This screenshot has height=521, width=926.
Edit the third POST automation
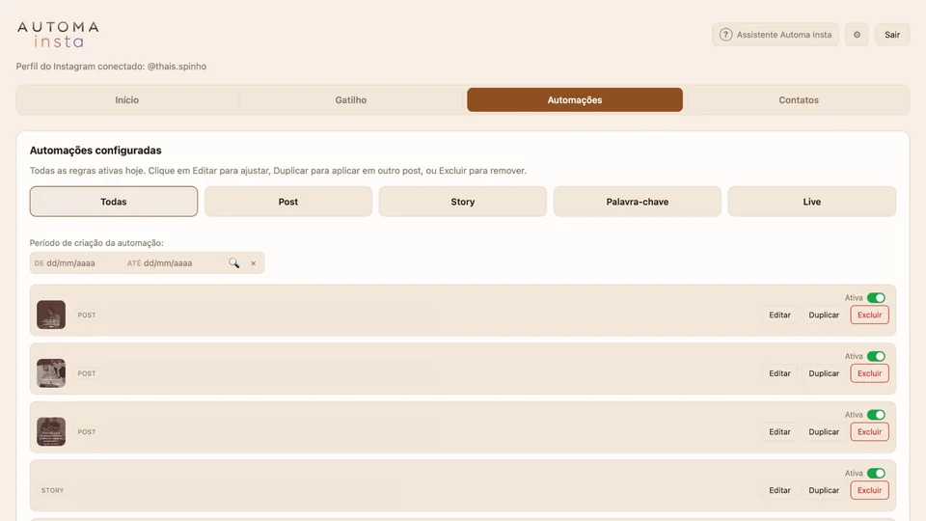(x=779, y=432)
